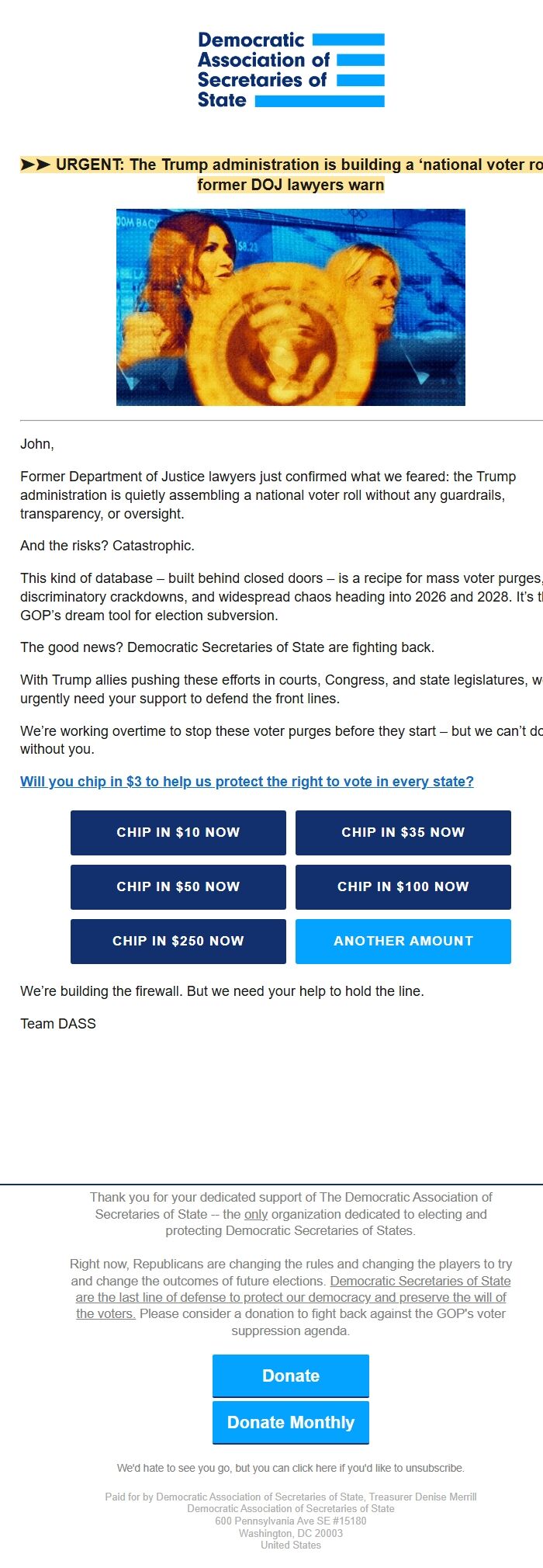Click the 'Team DASS' signature text
This screenshot has height=1568, width=543.
click(x=57, y=1023)
